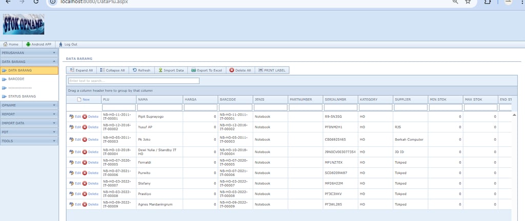Open the TOOLS sidebar section

click(29, 141)
